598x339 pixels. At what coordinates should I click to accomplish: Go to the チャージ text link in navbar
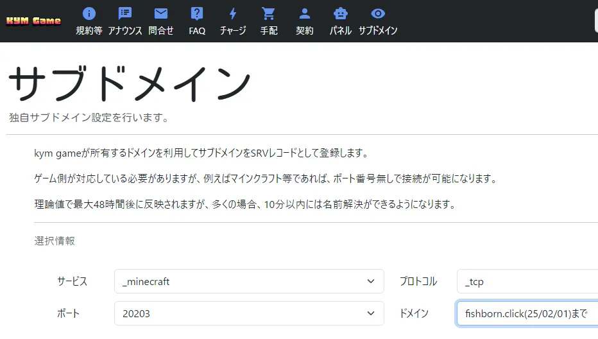click(233, 31)
